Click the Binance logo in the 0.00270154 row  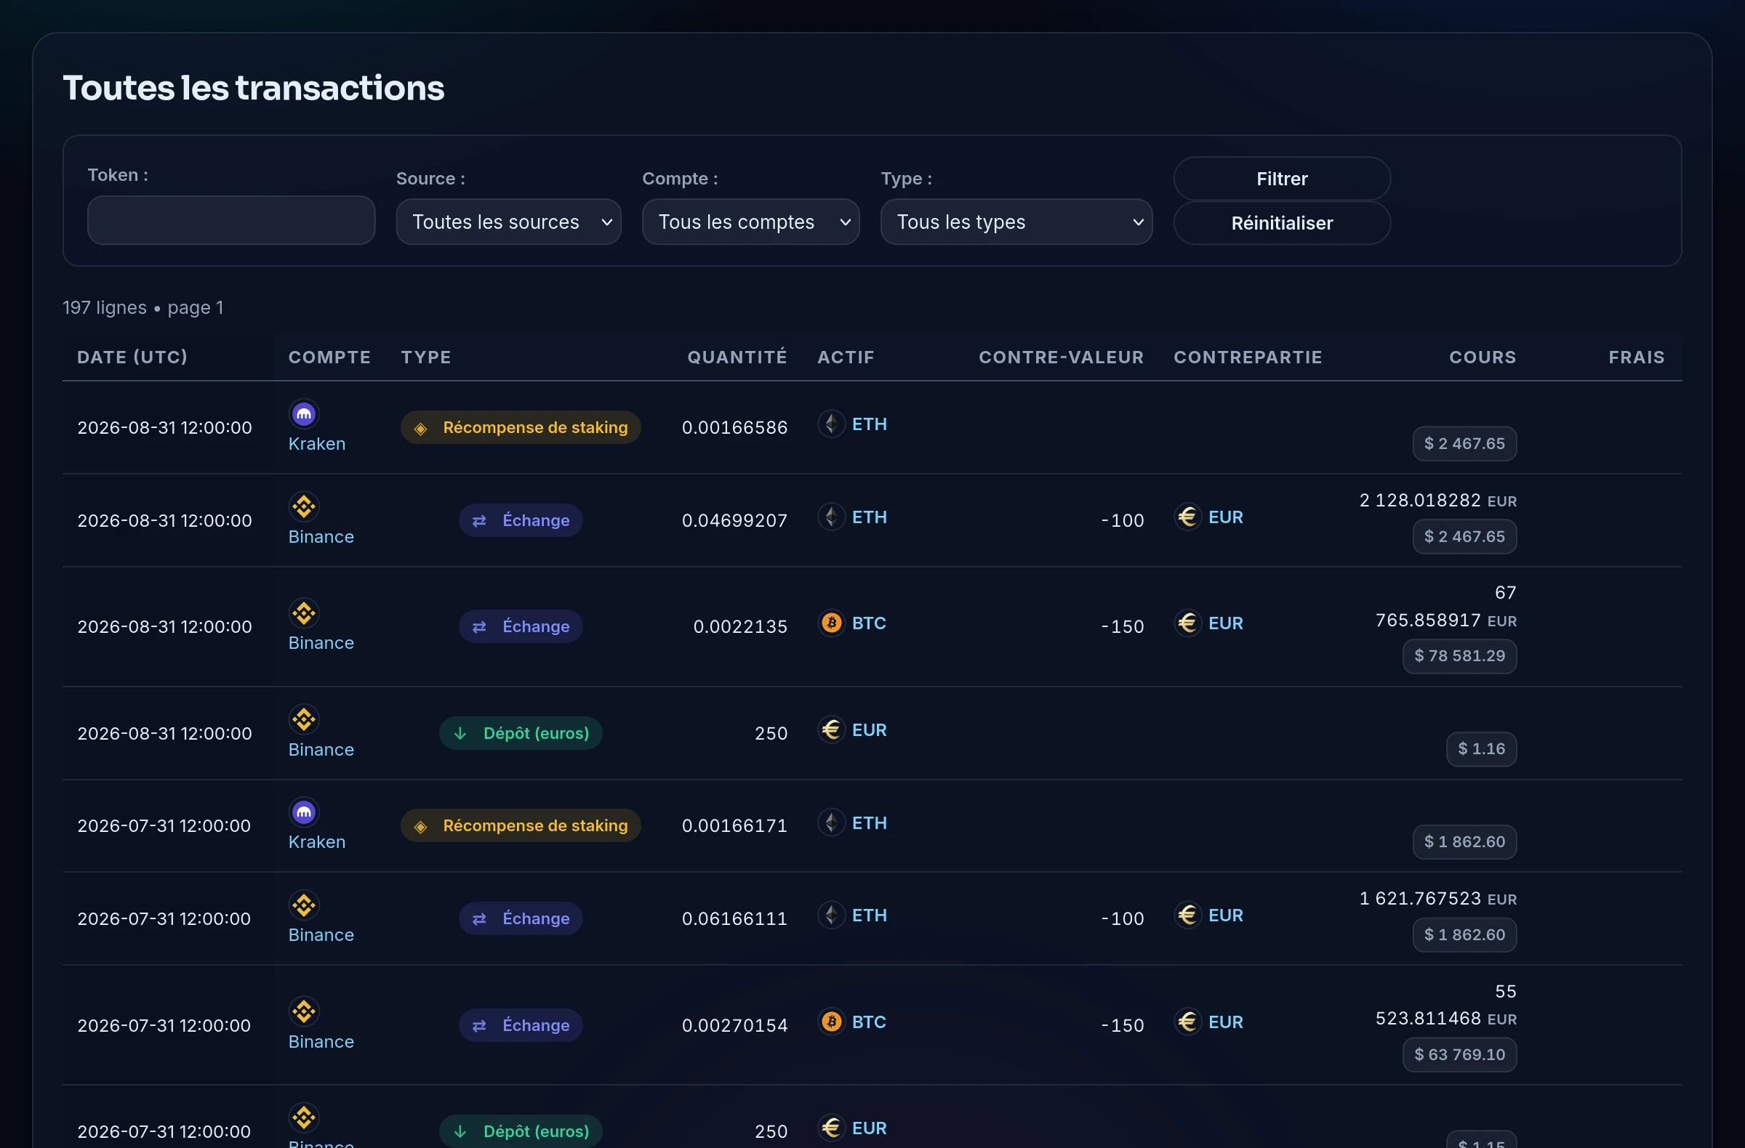[x=303, y=1011]
